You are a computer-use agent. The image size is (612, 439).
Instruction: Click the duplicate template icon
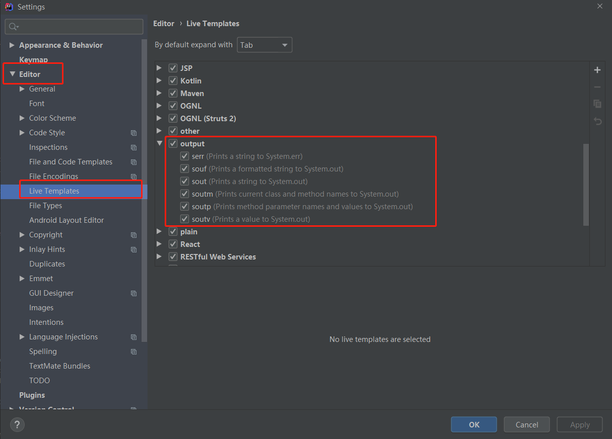[x=597, y=104]
